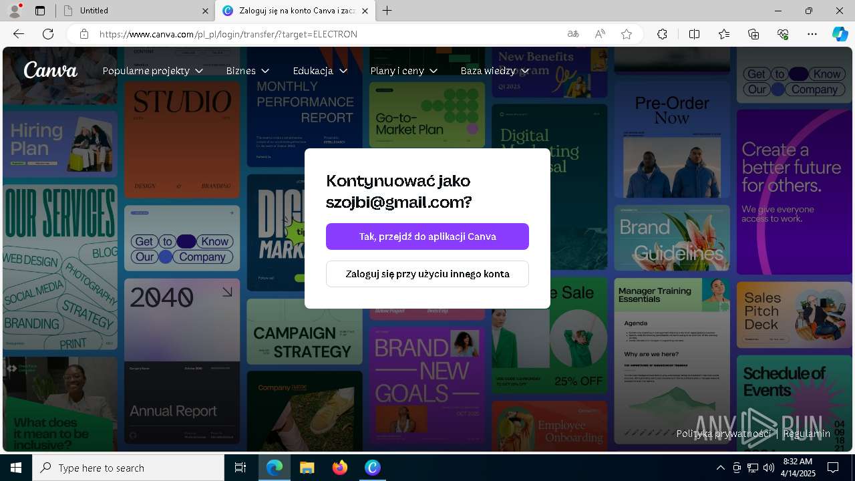Click the Canva logo
The image size is (855, 481).
[51, 70]
